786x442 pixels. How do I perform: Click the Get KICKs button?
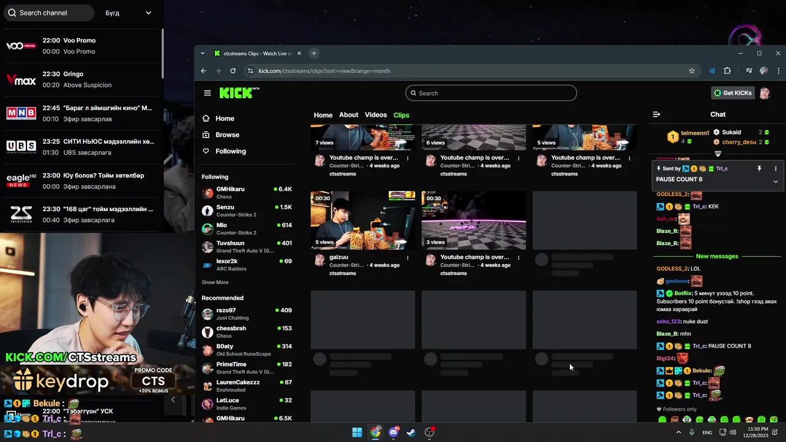[733, 93]
